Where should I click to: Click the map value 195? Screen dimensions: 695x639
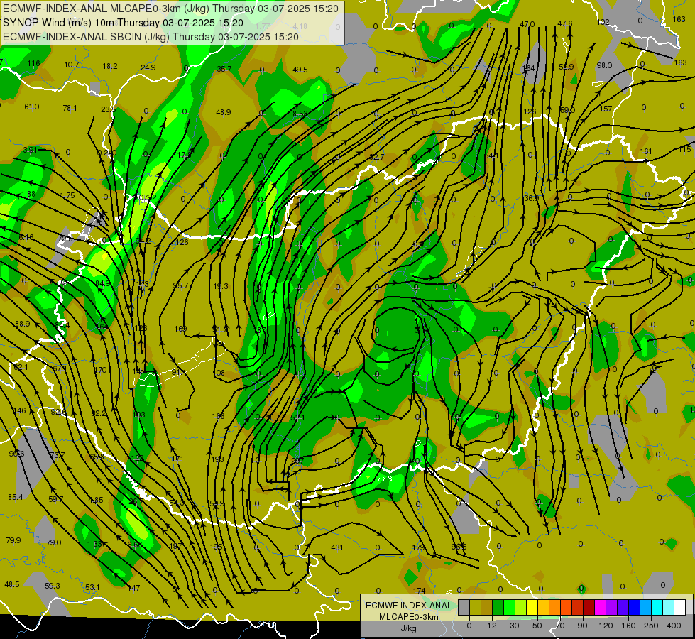point(217,546)
